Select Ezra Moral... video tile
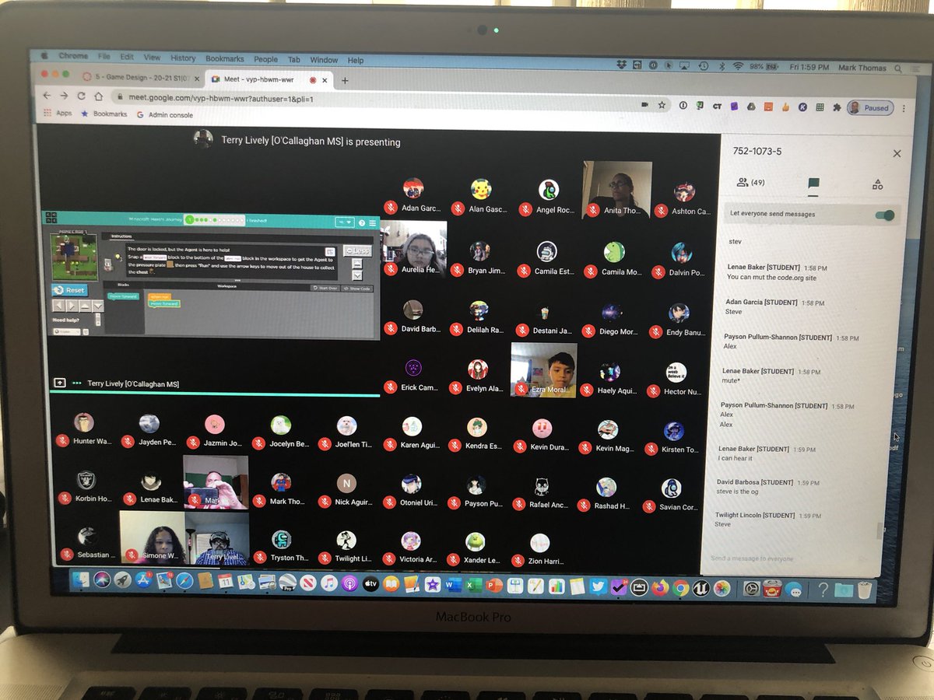Viewport: 934px width, 700px height. pyautogui.click(x=543, y=370)
